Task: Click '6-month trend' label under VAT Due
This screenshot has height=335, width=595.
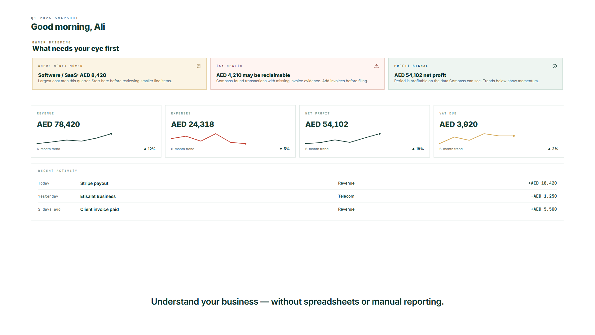Action: [x=451, y=149]
